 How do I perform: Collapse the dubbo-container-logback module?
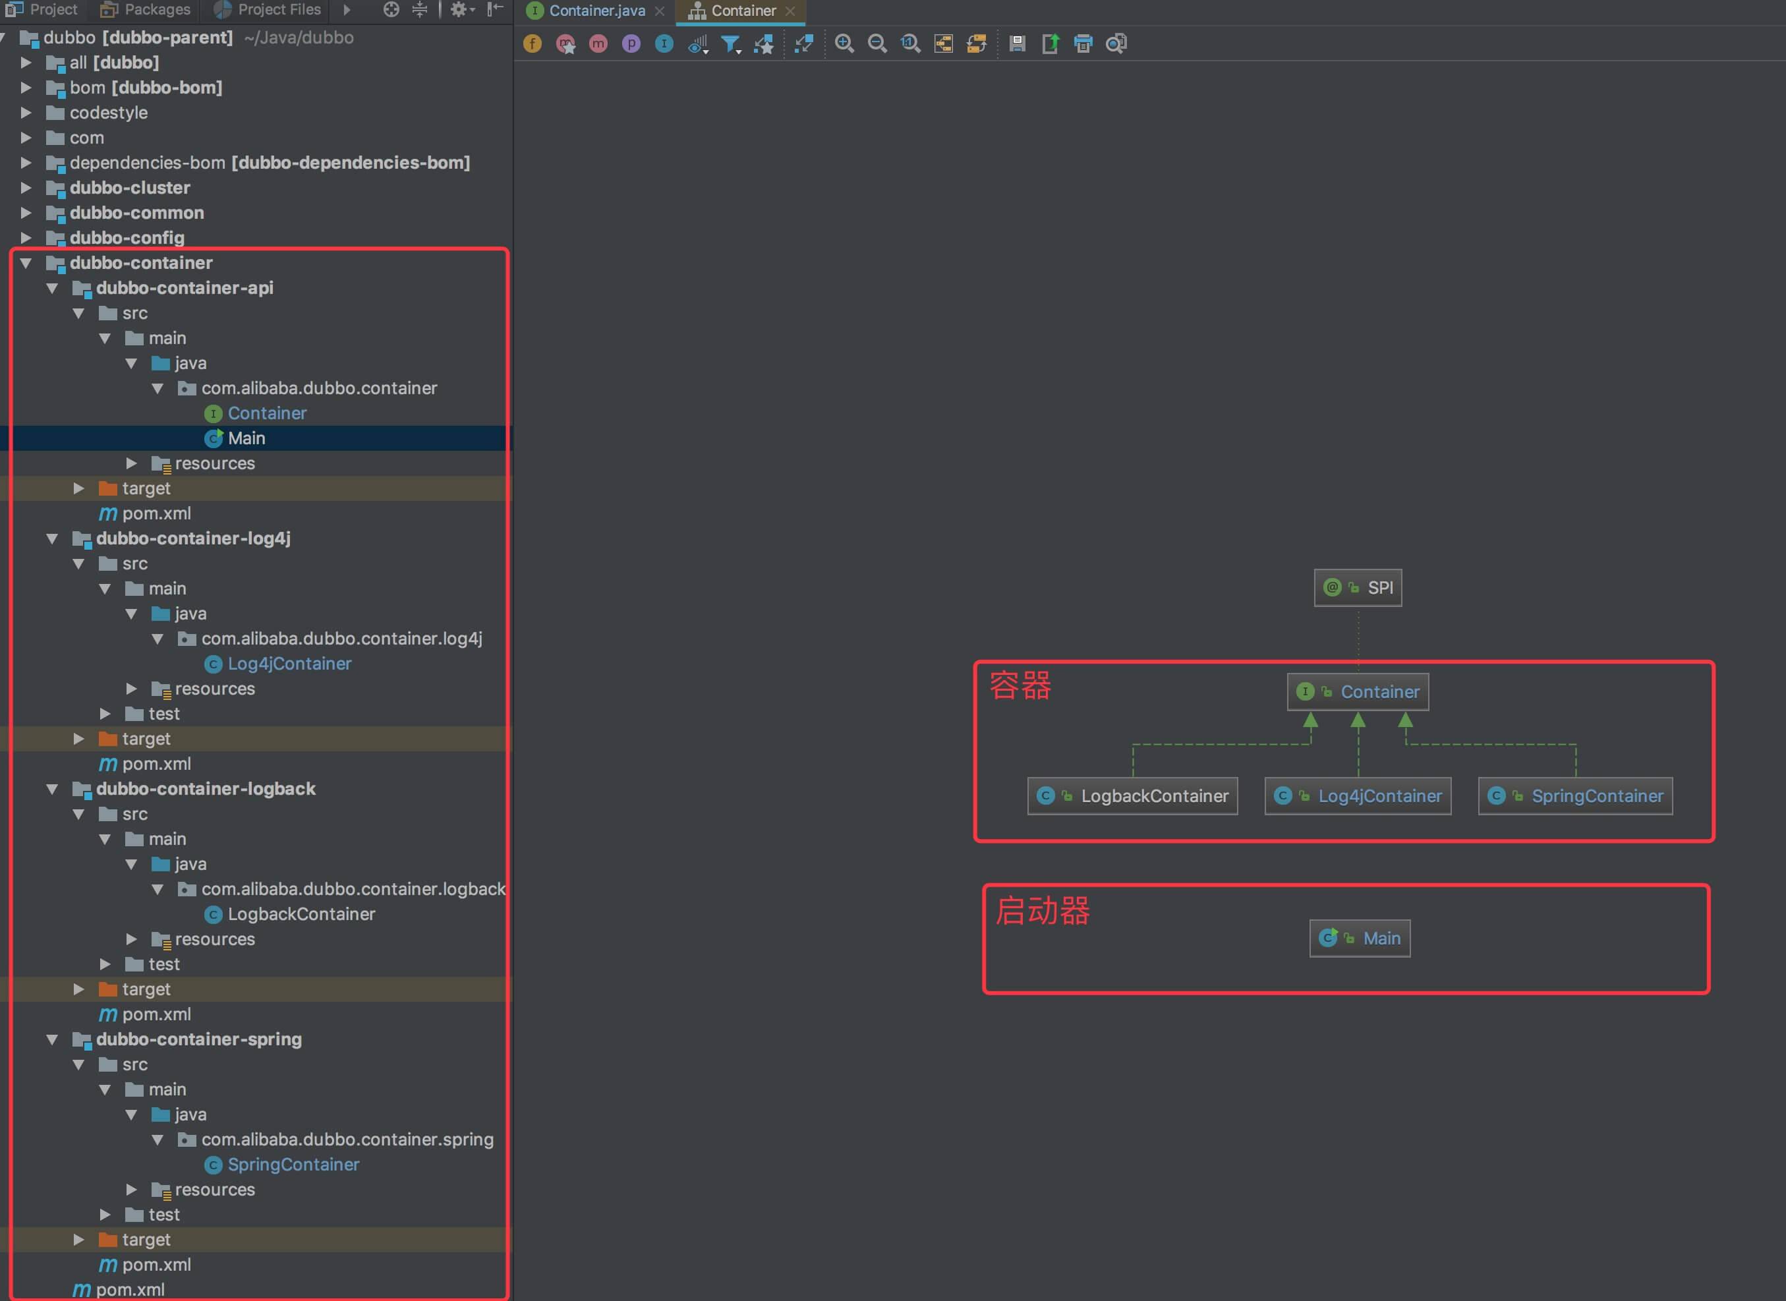(52, 789)
